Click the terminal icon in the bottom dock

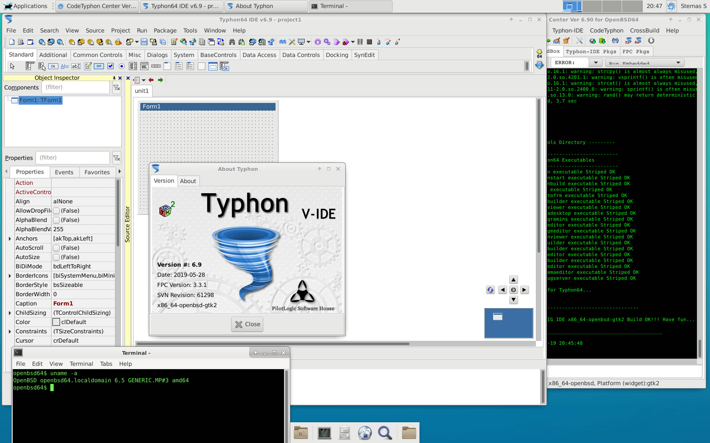(x=324, y=433)
